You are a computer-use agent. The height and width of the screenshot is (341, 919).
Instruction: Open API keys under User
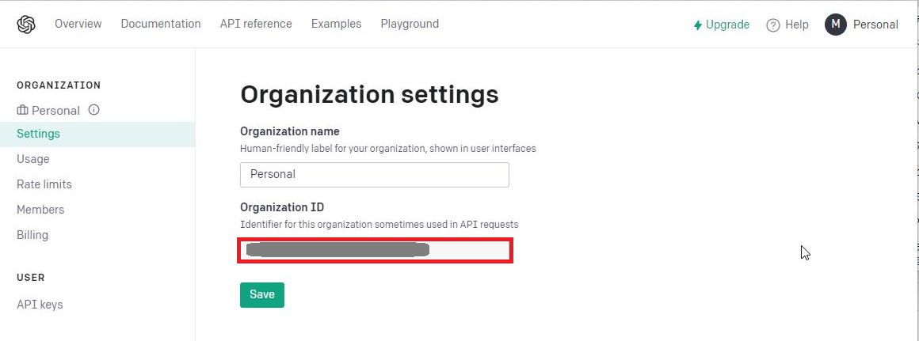40,305
